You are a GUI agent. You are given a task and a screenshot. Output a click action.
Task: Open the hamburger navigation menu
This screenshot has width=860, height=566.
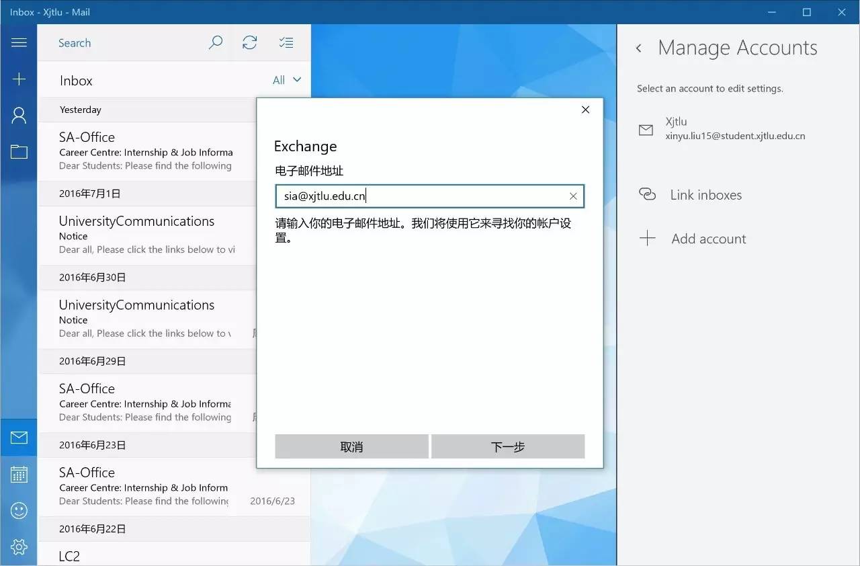(19, 43)
